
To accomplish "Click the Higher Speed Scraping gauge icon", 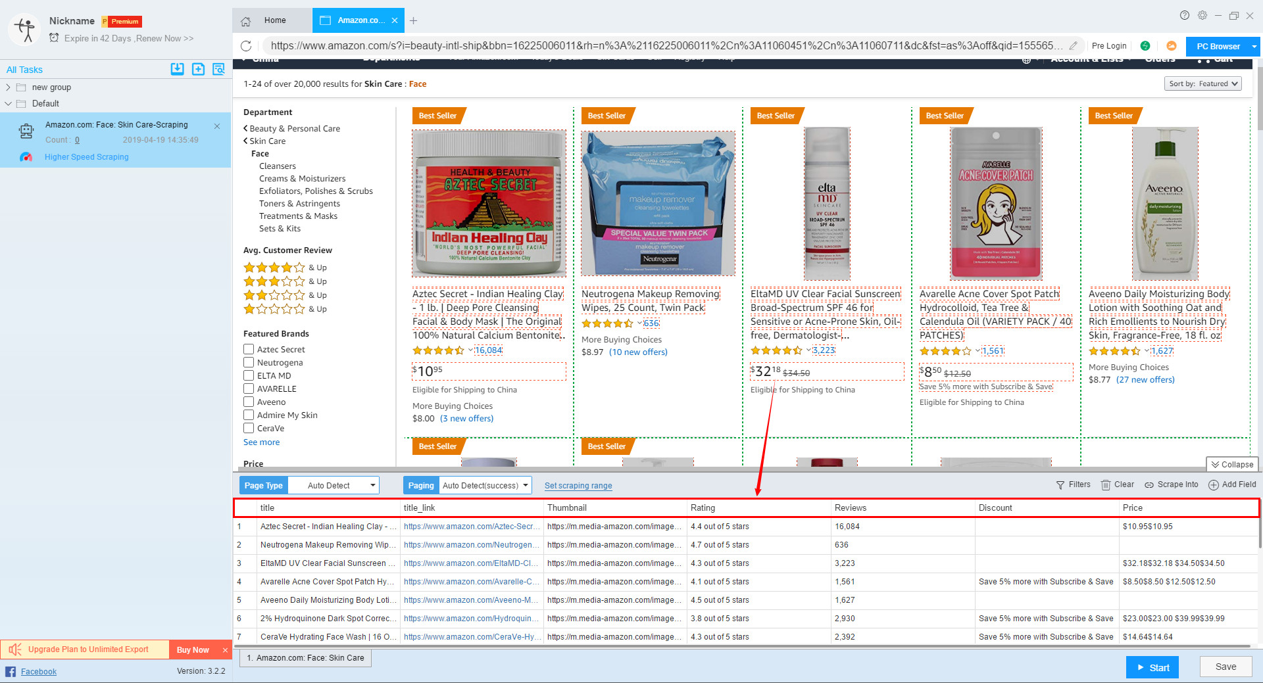I will pyautogui.click(x=26, y=157).
